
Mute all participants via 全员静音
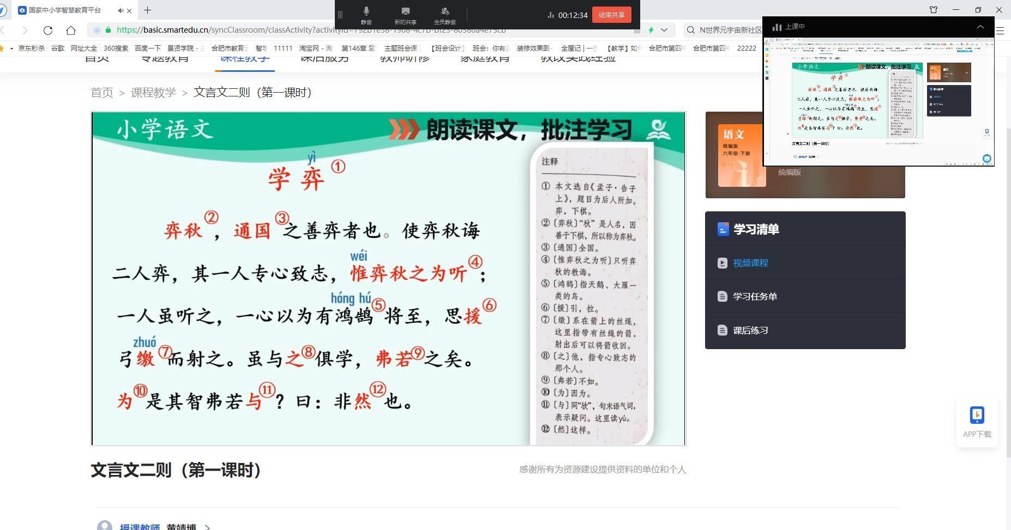[x=444, y=15]
